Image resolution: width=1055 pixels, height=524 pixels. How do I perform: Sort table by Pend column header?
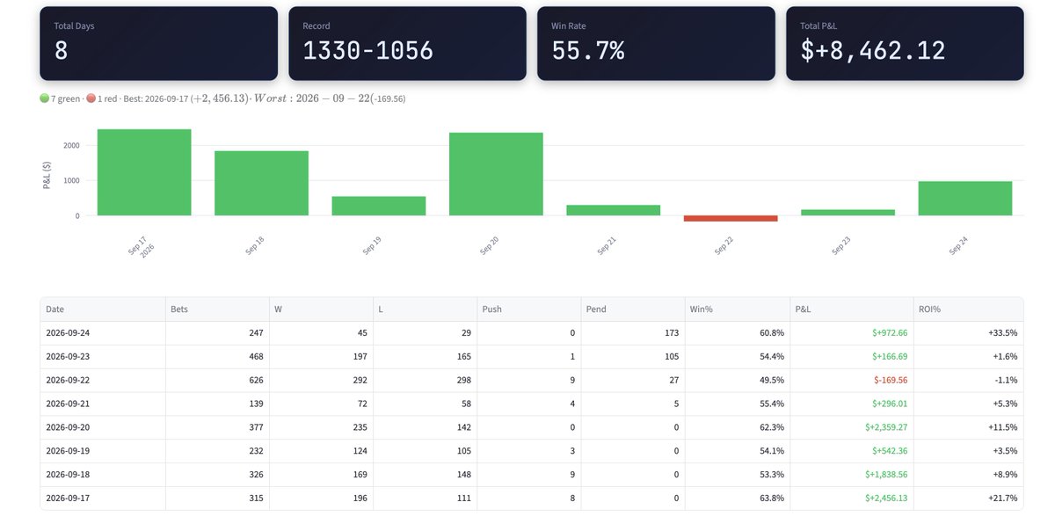click(x=632, y=309)
